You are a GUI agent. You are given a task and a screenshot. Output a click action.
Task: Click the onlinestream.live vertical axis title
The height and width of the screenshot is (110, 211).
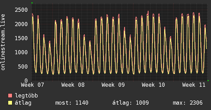click(3, 42)
